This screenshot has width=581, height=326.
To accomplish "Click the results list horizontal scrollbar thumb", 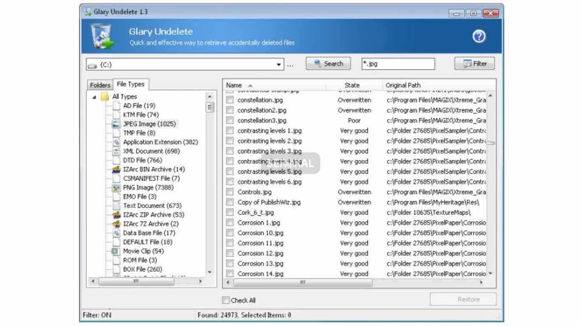I will pyautogui.click(x=303, y=282).
